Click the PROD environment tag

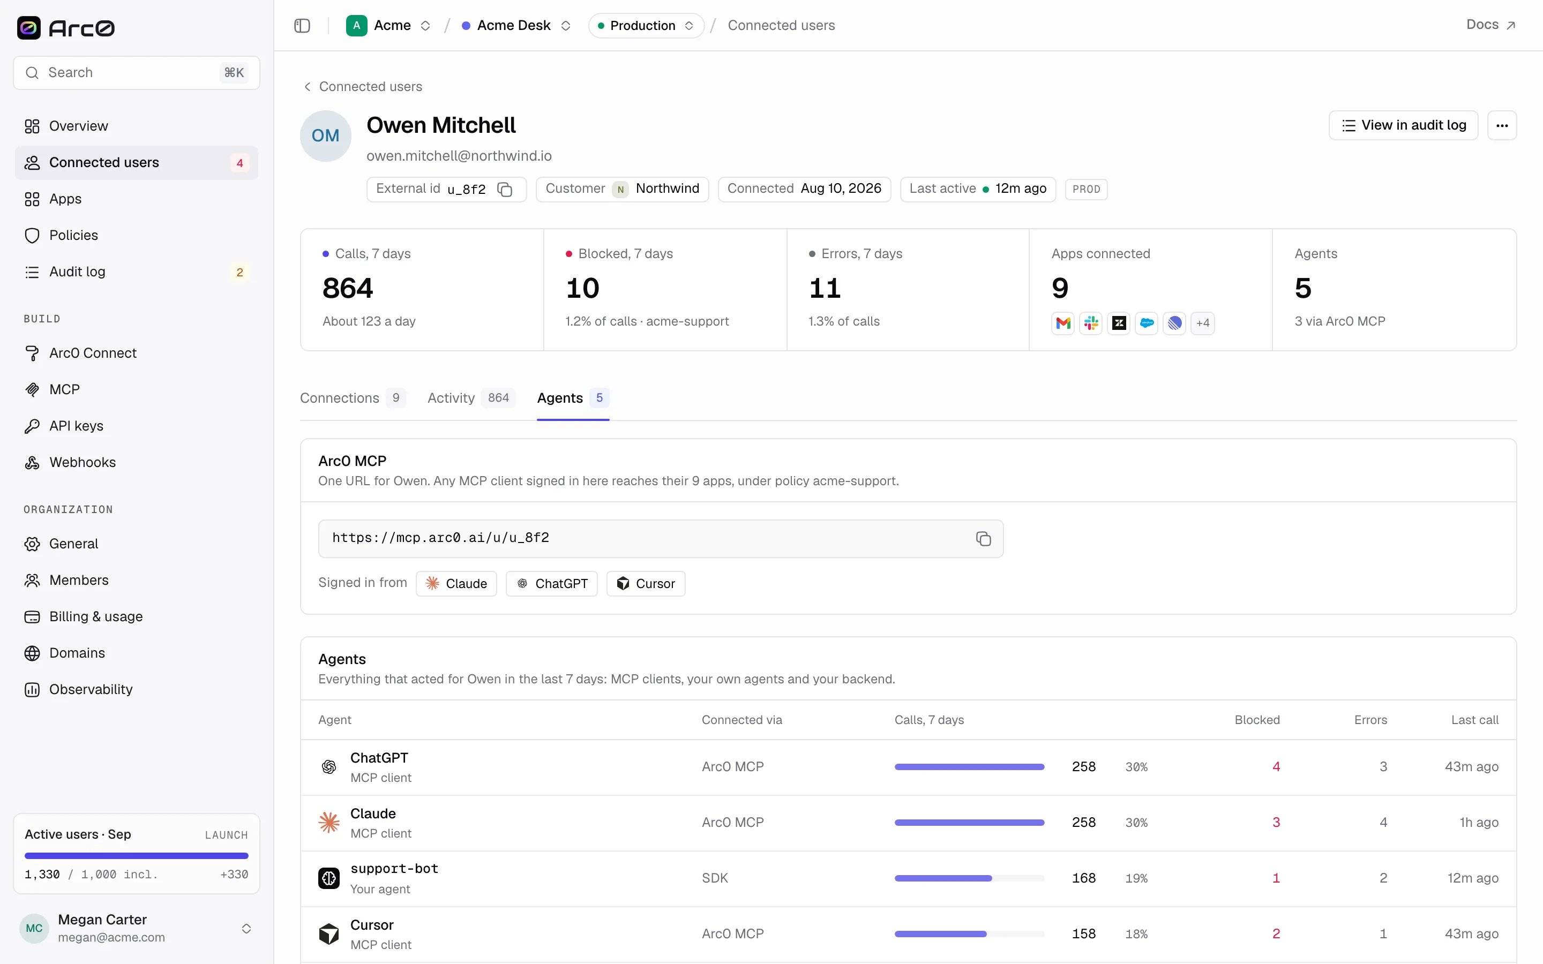coord(1087,190)
